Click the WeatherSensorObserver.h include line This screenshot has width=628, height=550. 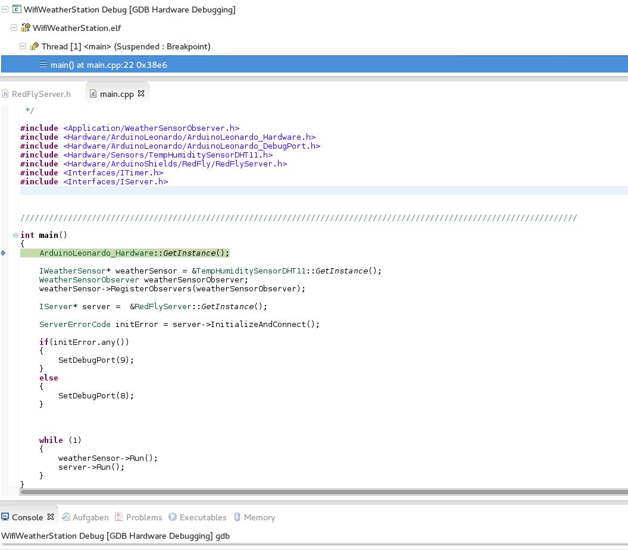pyautogui.click(x=130, y=128)
